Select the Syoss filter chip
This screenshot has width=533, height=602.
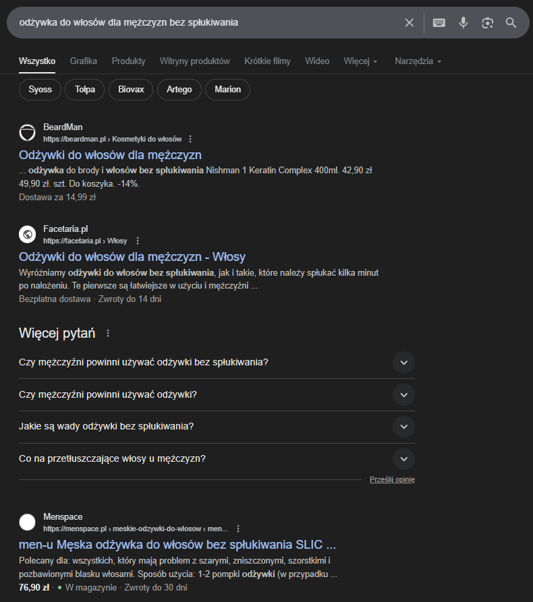point(40,90)
